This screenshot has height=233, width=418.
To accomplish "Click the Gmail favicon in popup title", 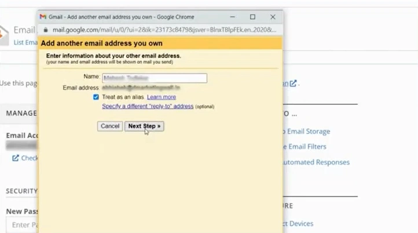I will coord(43,17).
